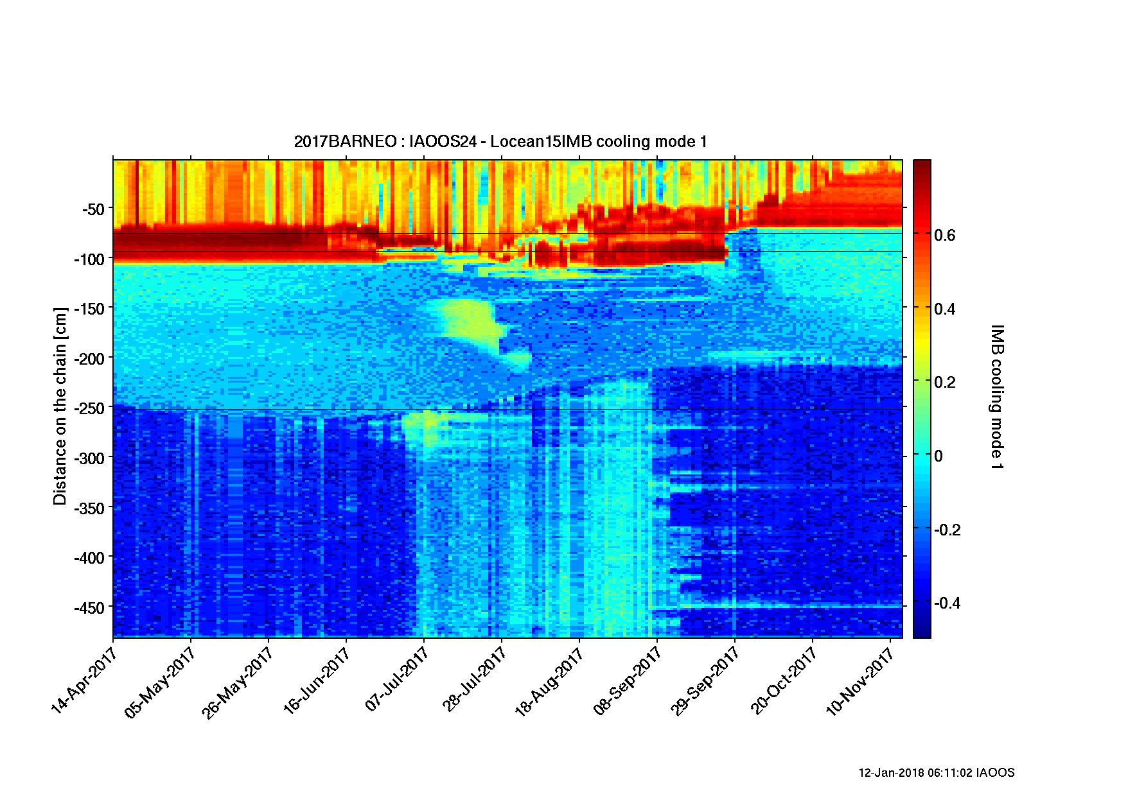Screen dimensions: 1128x798
Task: Click the -0.4 colorbar tick label
Action: tap(947, 603)
